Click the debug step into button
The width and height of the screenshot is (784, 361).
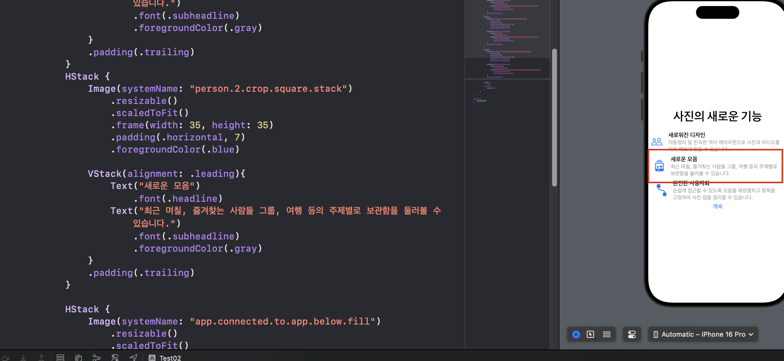(23, 358)
